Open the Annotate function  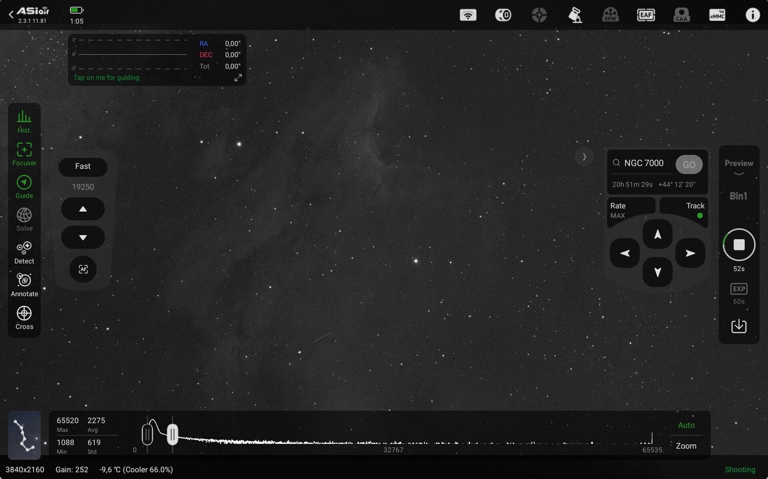click(24, 284)
